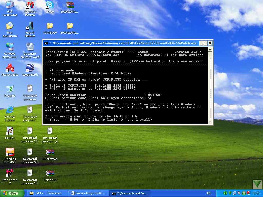The height and width of the screenshot is (197, 263).
Task: Open the mmetro shortcut icon
Action: (x=10, y=133)
